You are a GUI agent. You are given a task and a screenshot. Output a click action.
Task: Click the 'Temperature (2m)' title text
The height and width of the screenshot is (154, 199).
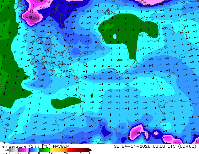[x=19, y=146]
